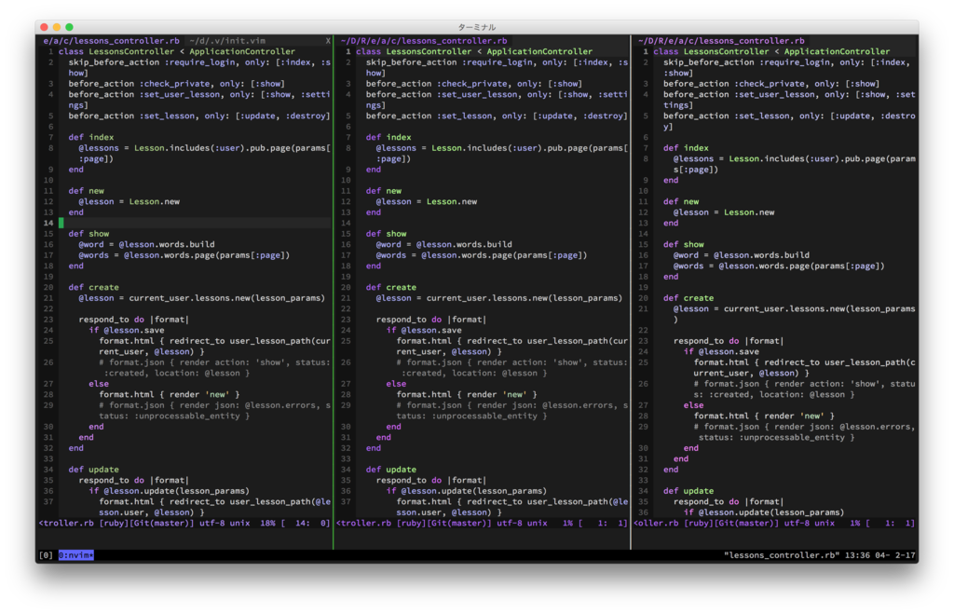The height and width of the screenshot is (614, 954).
Task: Click "format.html { render 'new' }" in the left pane
Action: pyautogui.click(x=170, y=394)
